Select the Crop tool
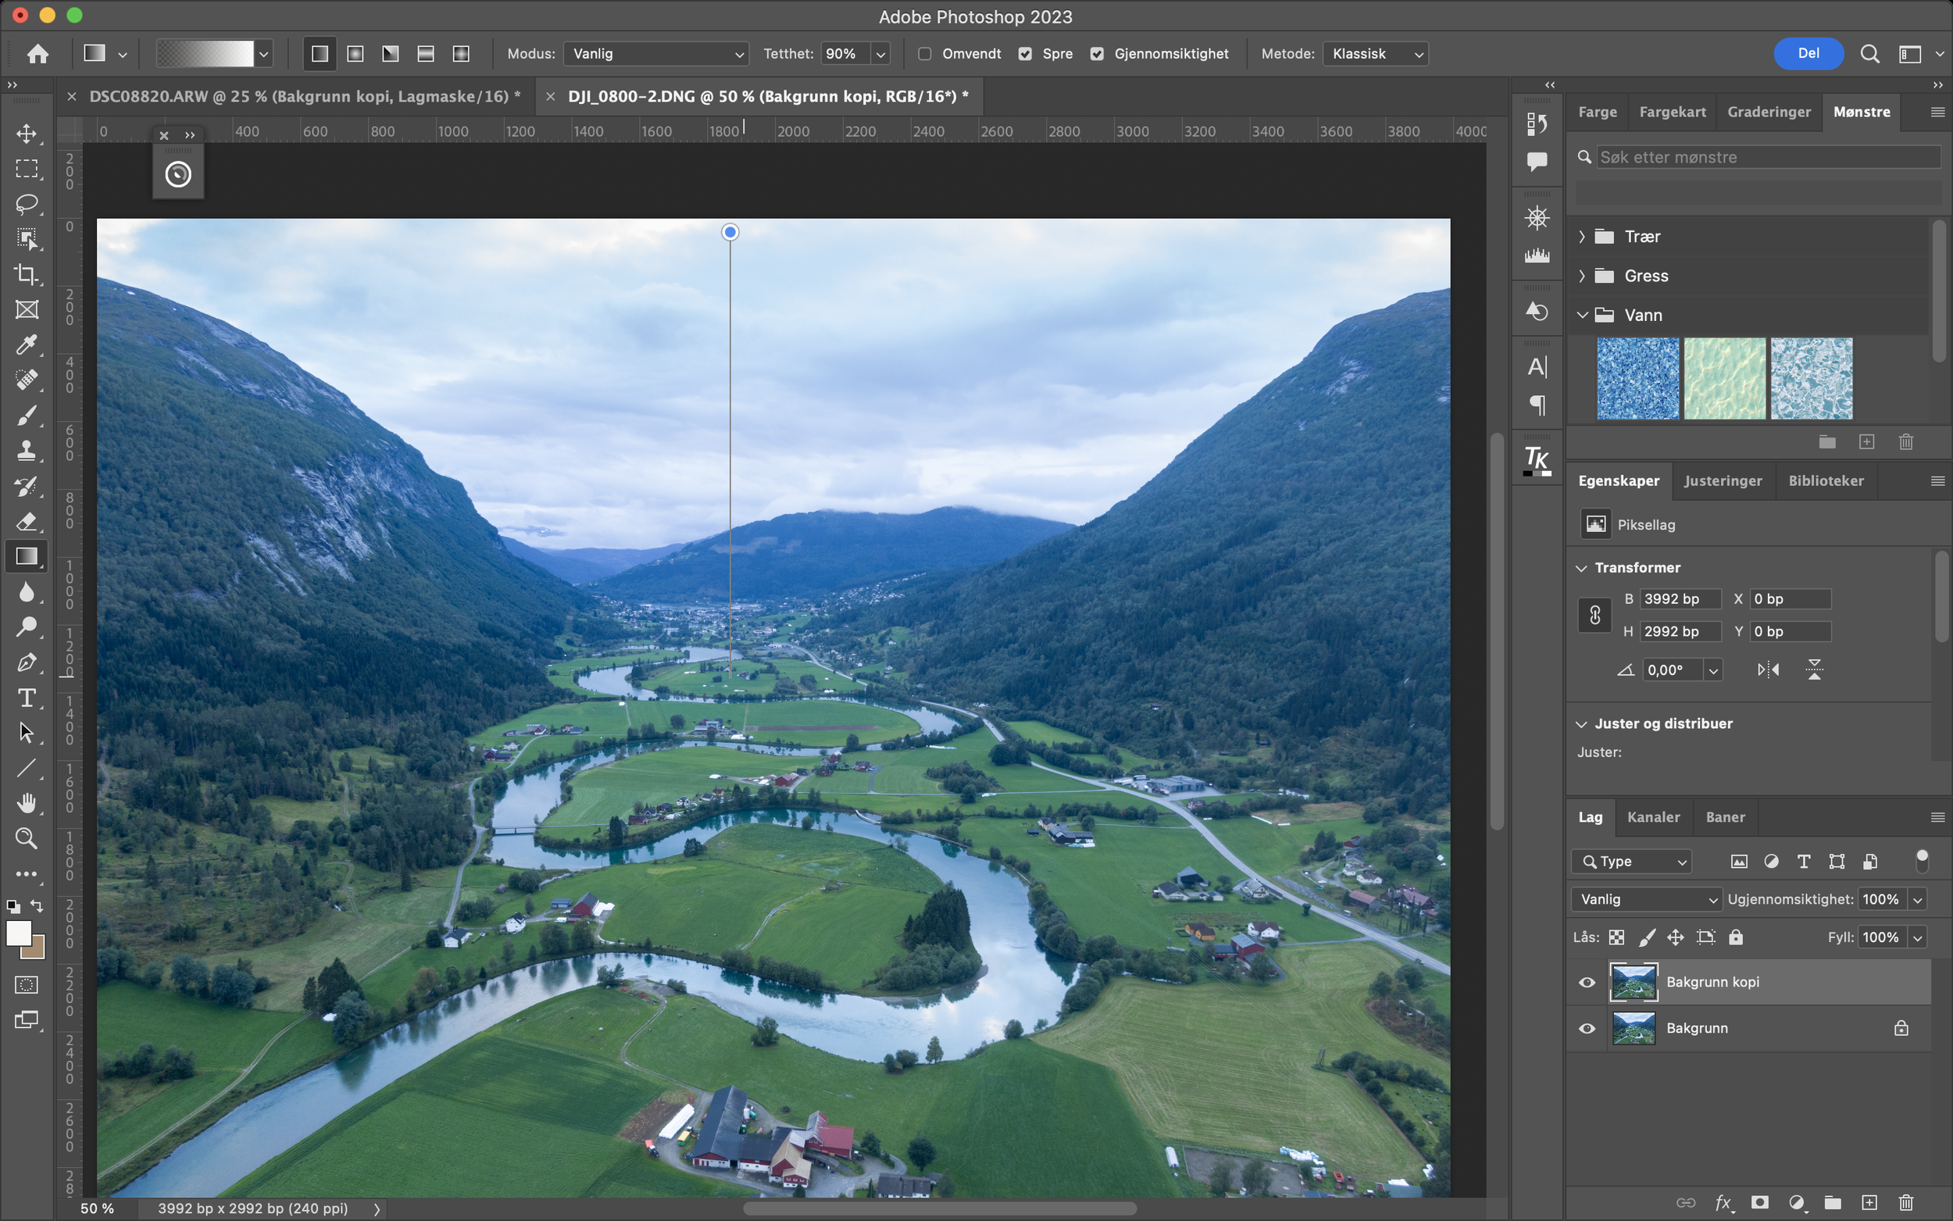 point(27,274)
